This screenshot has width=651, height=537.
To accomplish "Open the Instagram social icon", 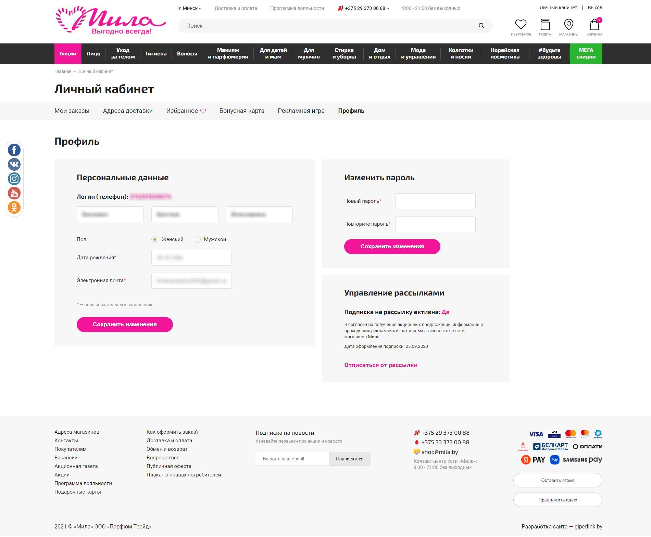I will [14, 179].
